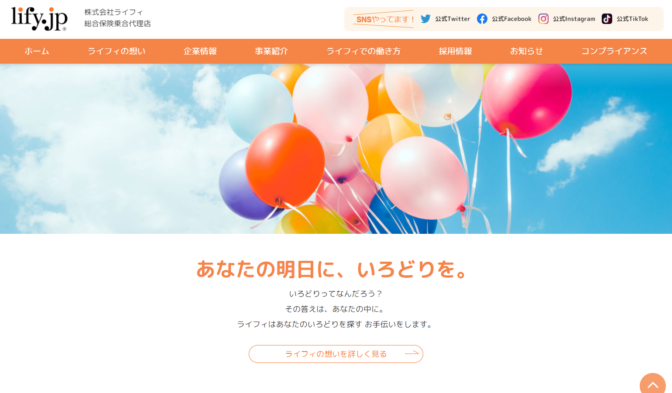Click the Facebook logo icon

pos(482,19)
